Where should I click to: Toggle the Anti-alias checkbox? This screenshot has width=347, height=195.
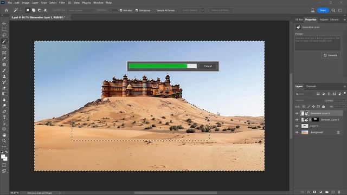pyautogui.click(x=121, y=10)
